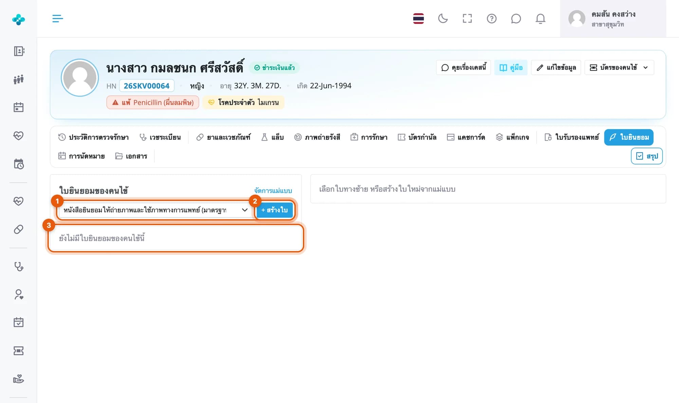Screen dimensions: 679x403
Task: Open user profile คมสัน คงสว่าง
Action: pos(613,19)
